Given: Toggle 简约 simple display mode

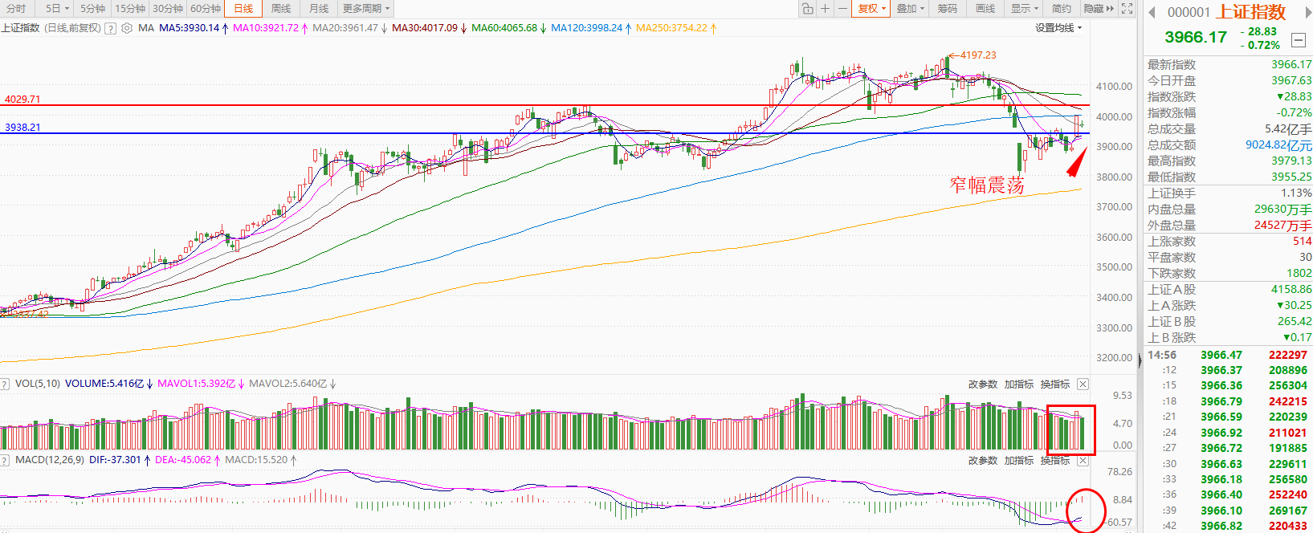Looking at the screenshot, I should [x=1061, y=9].
